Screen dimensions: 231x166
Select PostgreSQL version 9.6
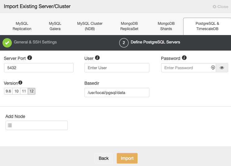pos(8,91)
